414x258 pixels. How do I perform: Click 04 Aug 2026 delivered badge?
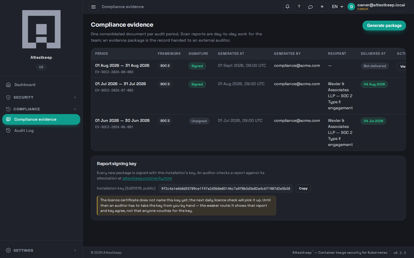(374, 84)
